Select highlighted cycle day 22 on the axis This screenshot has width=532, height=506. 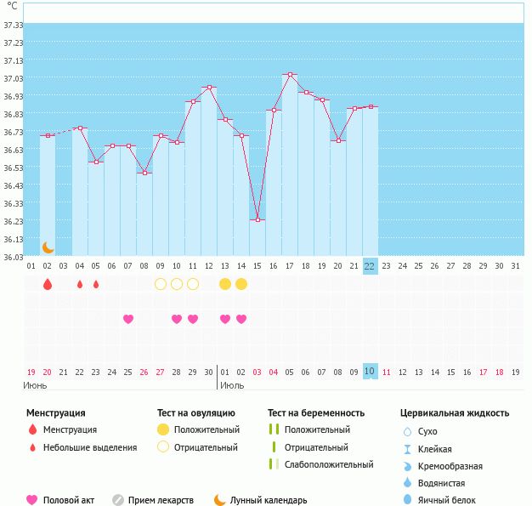pyautogui.click(x=370, y=265)
